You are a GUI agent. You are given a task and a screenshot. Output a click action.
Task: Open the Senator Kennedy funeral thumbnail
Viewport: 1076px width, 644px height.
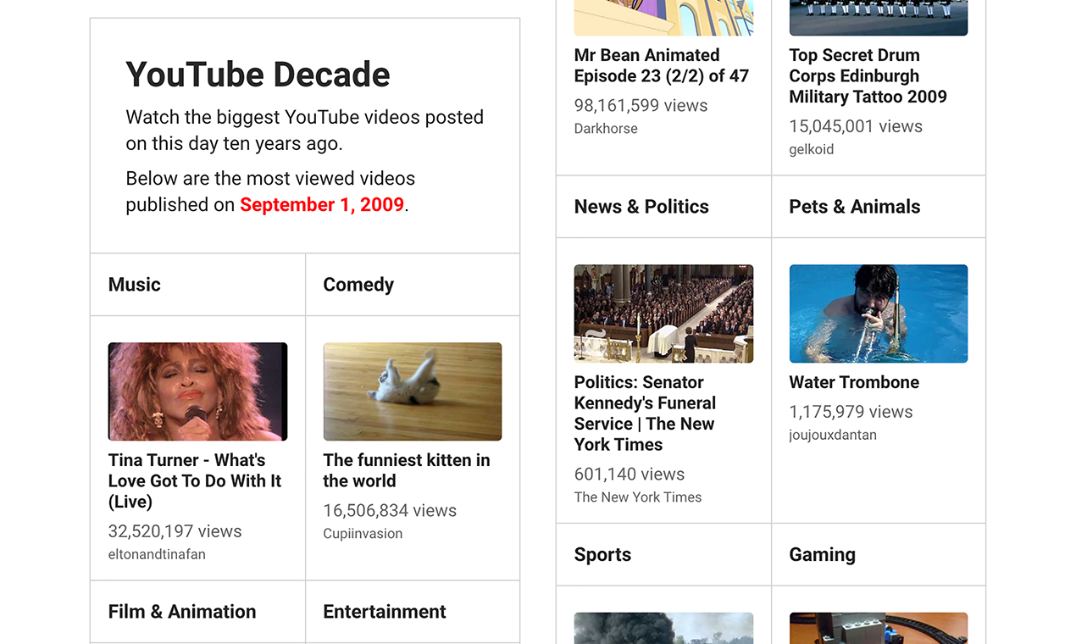coord(663,314)
